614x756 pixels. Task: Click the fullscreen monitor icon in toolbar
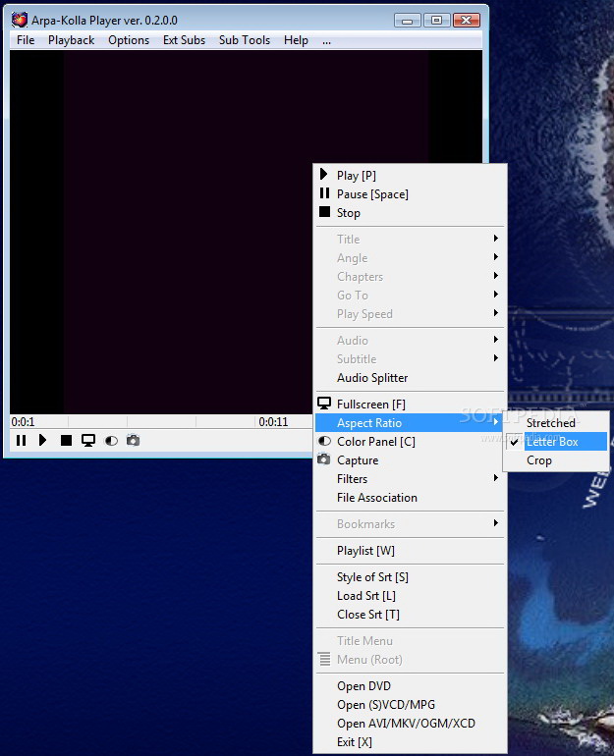pos(88,441)
